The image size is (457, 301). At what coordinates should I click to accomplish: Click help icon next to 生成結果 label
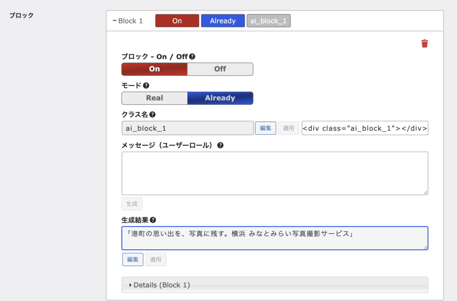(x=153, y=220)
